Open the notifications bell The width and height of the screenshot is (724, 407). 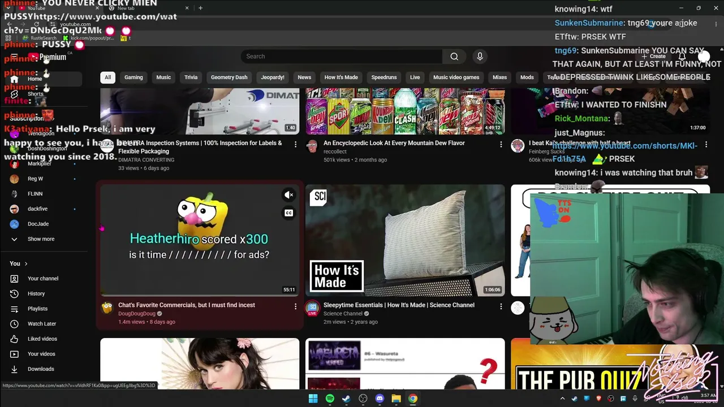682,57
